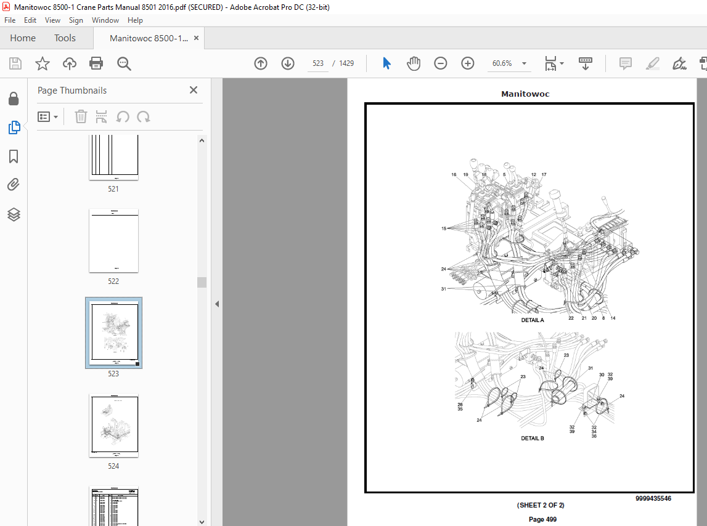Open the Layers panel
Image resolution: width=707 pixels, height=526 pixels.
coord(14,214)
